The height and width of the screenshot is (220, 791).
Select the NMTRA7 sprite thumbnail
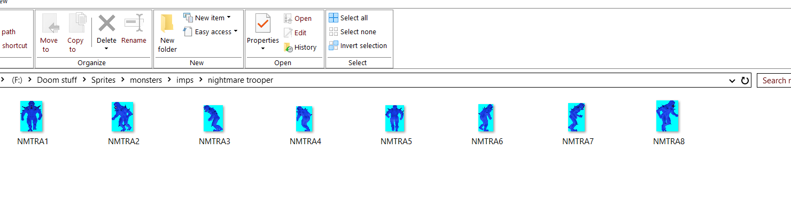(x=576, y=117)
